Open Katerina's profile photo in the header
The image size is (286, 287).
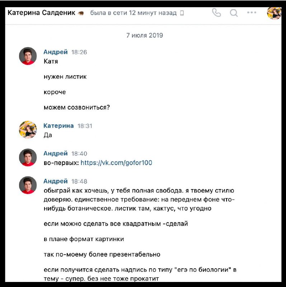pos(274,13)
